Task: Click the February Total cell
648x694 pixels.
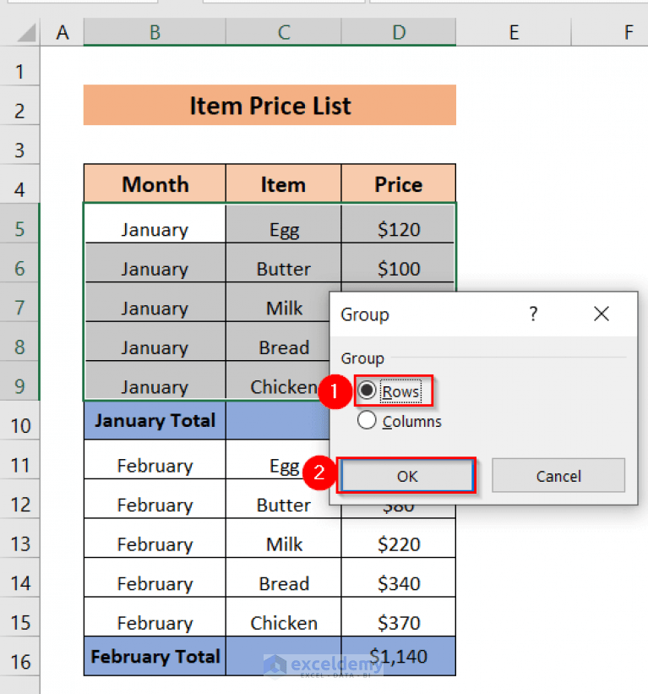Action: [155, 657]
